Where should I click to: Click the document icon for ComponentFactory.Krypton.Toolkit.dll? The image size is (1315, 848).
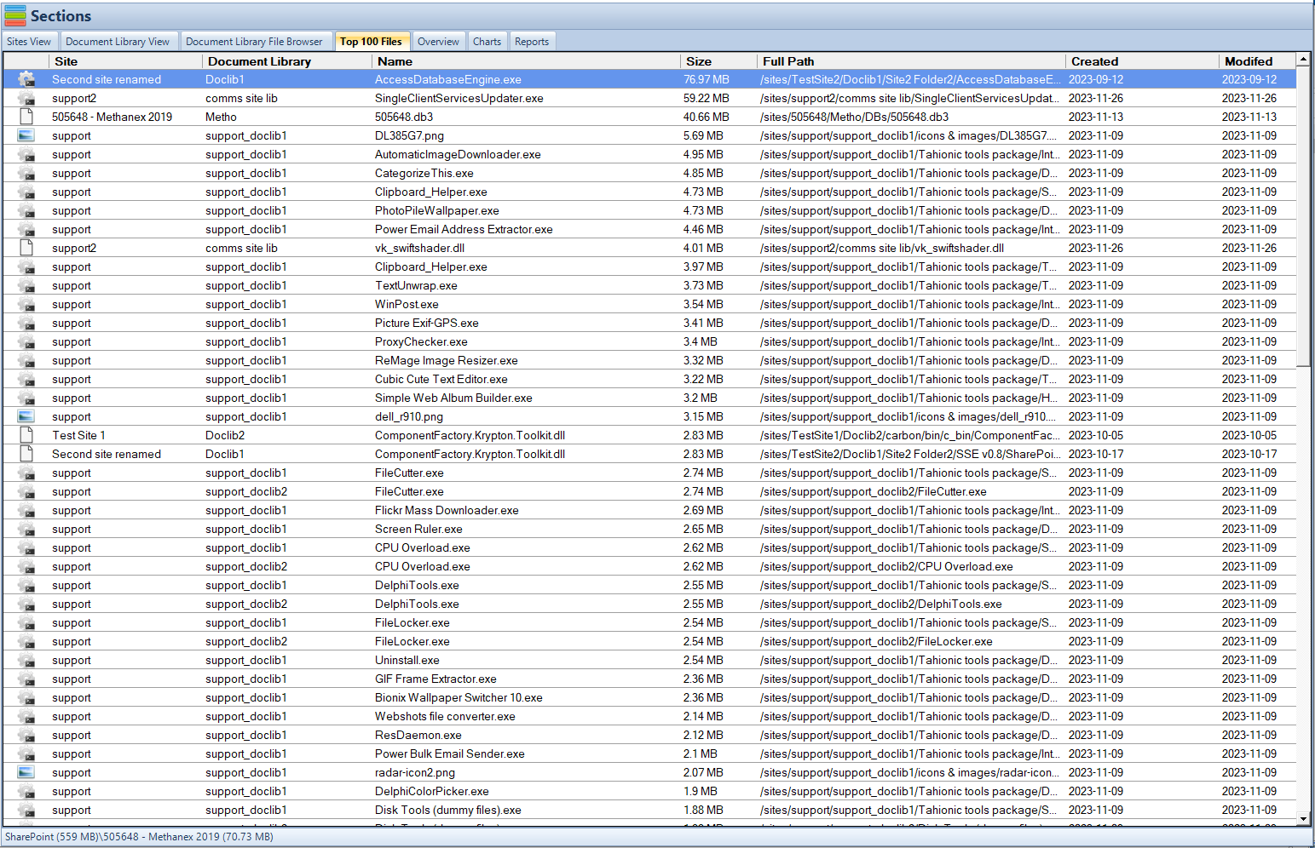click(26, 435)
